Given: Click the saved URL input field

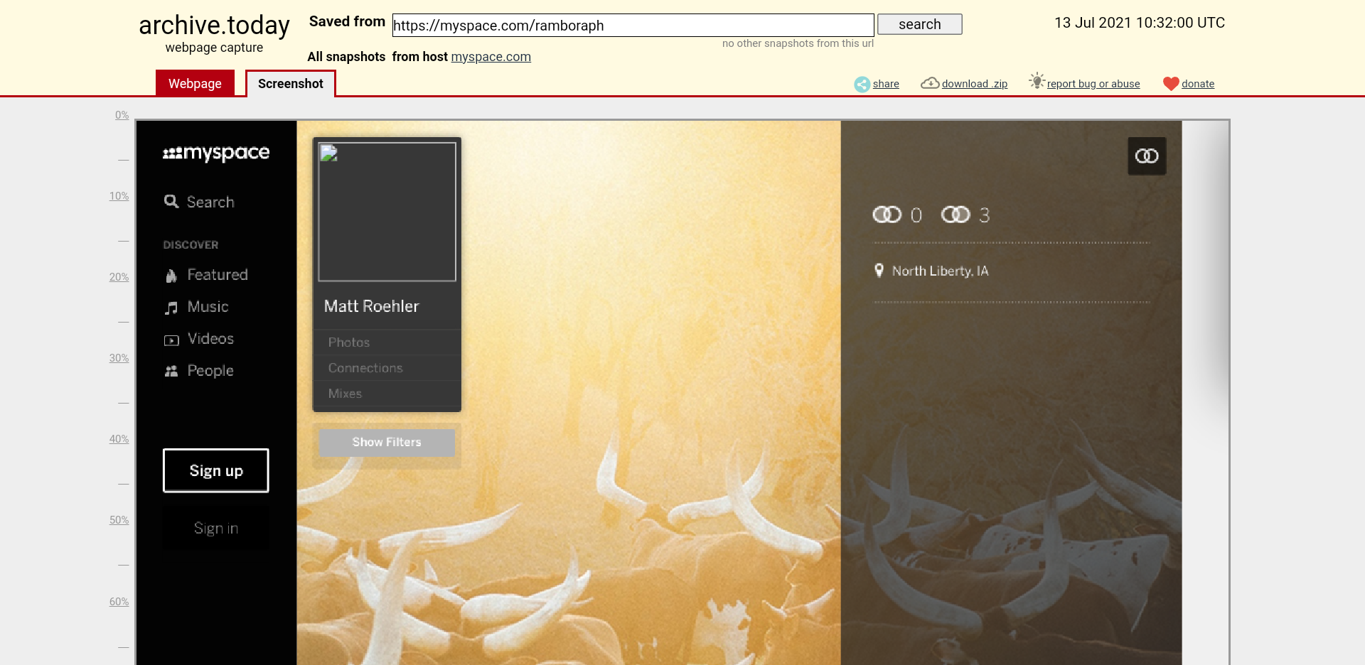Looking at the screenshot, I should [633, 26].
